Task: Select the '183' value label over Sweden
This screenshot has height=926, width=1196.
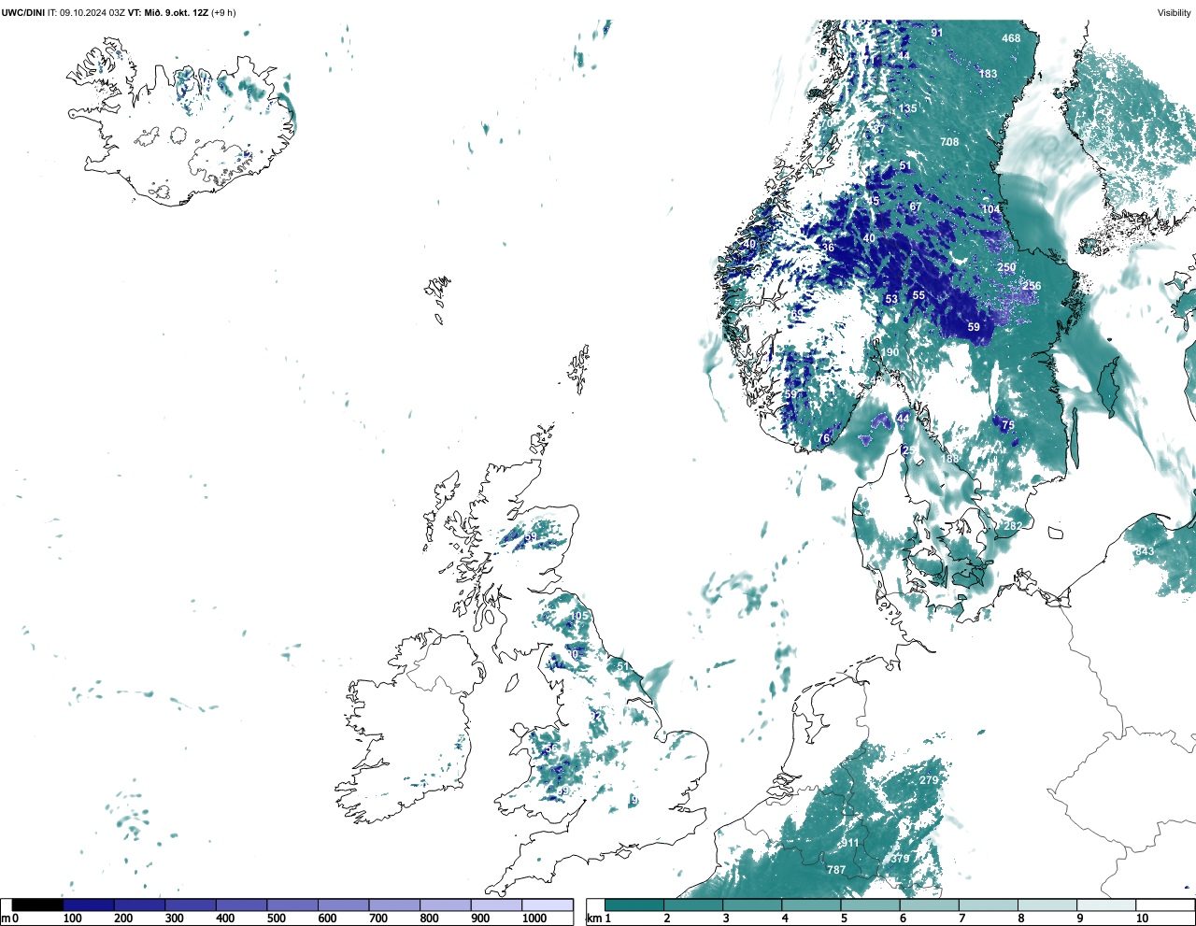Action: point(989,74)
